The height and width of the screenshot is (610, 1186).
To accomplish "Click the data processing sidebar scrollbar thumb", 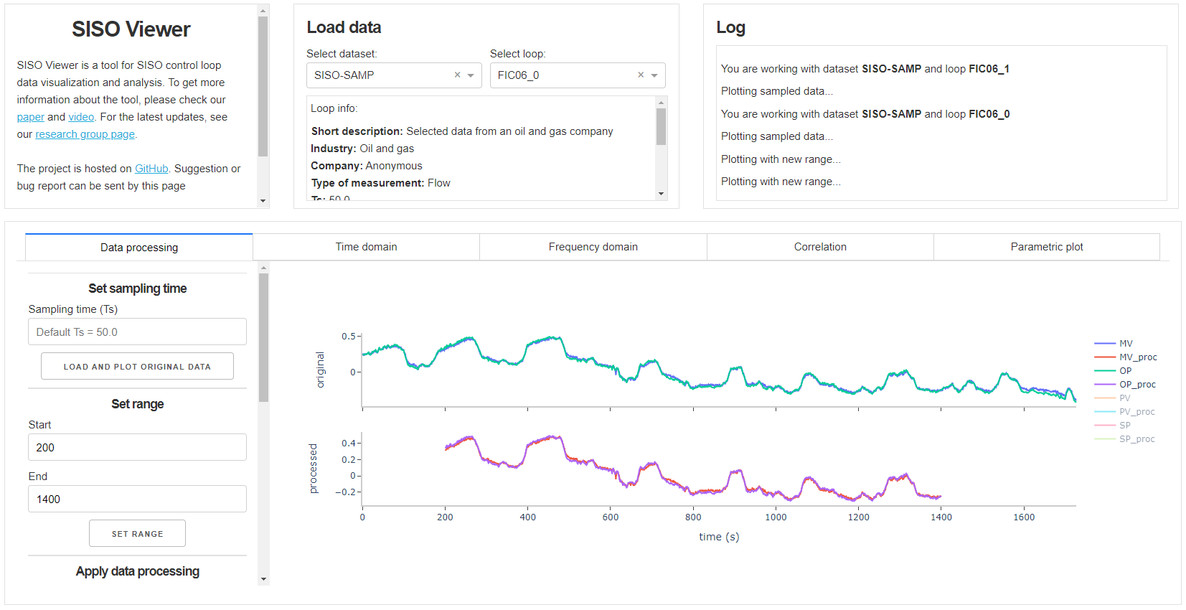I will [264, 337].
